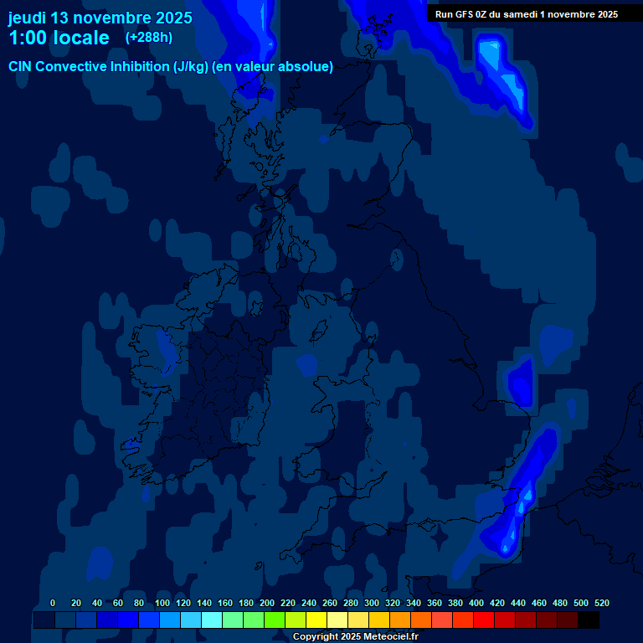Click the '1:00 locale' time label
This screenshot has width=643, height=643.
coord(59,38)
